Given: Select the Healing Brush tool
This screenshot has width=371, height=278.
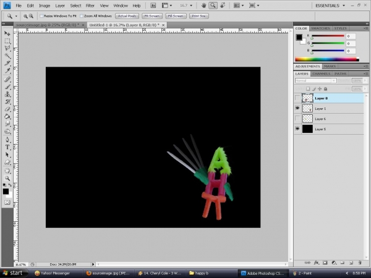Looking at the screenshot, I should point(7,79).
